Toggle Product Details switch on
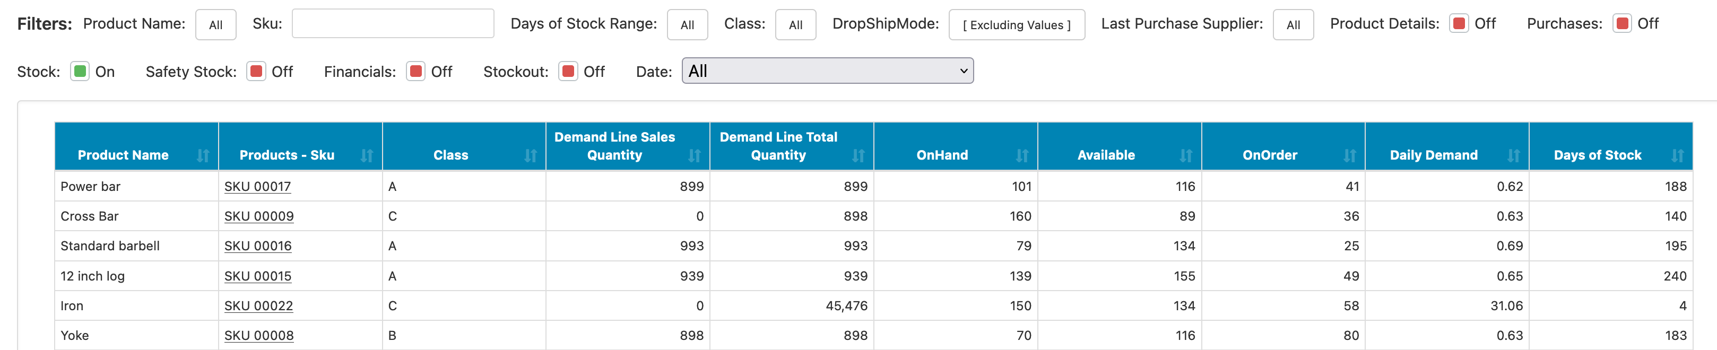1717x350 pixels. click(1459, 24)
